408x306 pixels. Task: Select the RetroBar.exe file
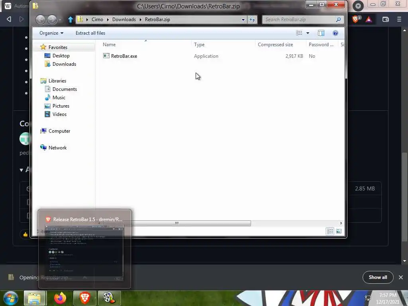(124, 56)
